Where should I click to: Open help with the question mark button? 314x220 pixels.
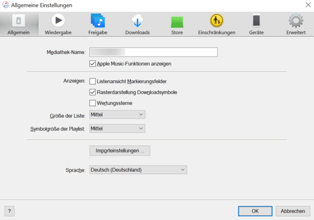coord(9,211)
